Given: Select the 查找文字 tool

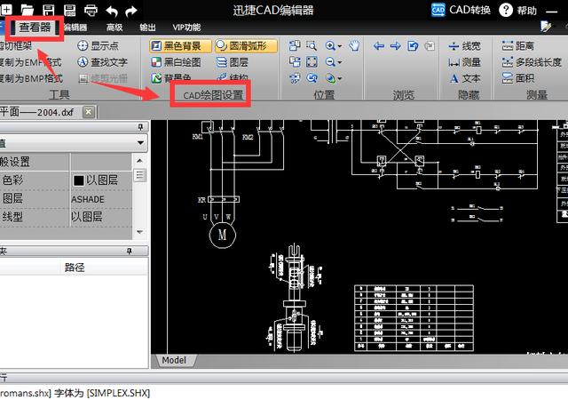Looking at the screenshot, I should pos(102,62).
